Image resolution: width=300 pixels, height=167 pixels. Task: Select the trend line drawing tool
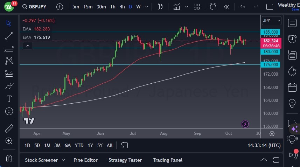[9, 35]
